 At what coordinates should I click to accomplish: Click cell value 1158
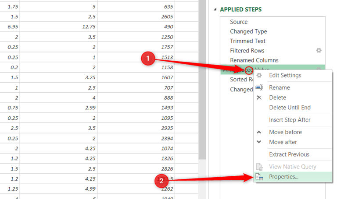coord(167,67)
